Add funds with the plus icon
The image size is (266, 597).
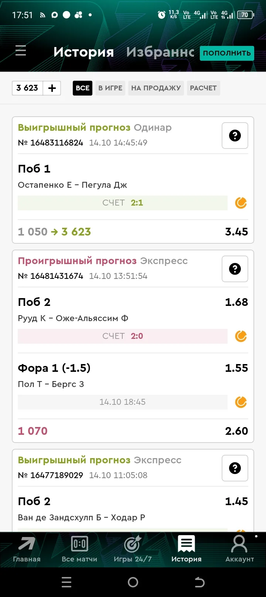[x=52, y=88]
